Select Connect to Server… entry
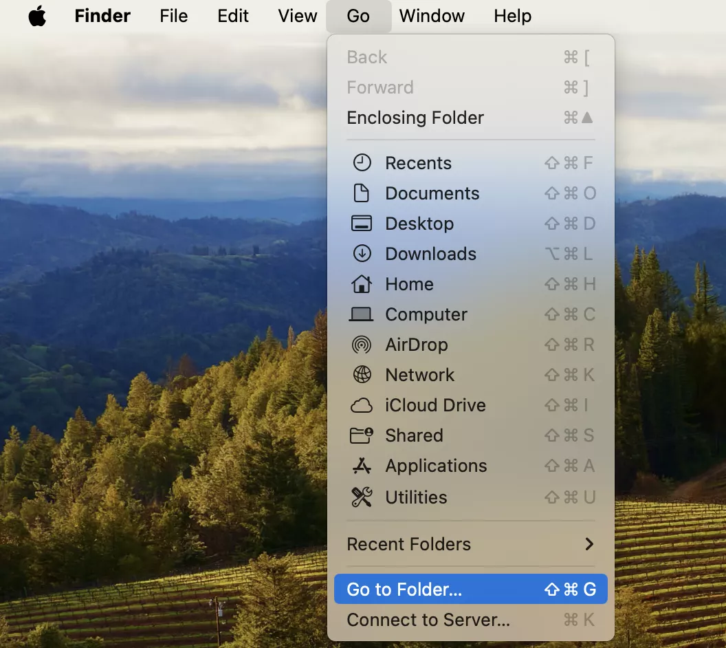The width and height of the screenshot is (726, 648). point(428,620)
